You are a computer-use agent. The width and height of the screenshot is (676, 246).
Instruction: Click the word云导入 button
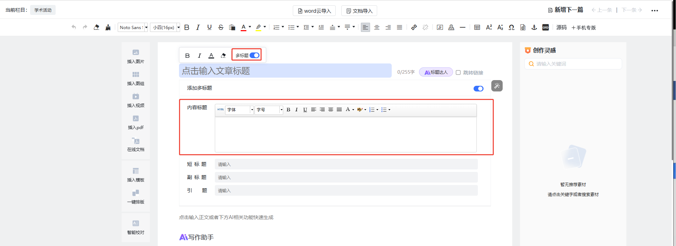coord(314,11)
